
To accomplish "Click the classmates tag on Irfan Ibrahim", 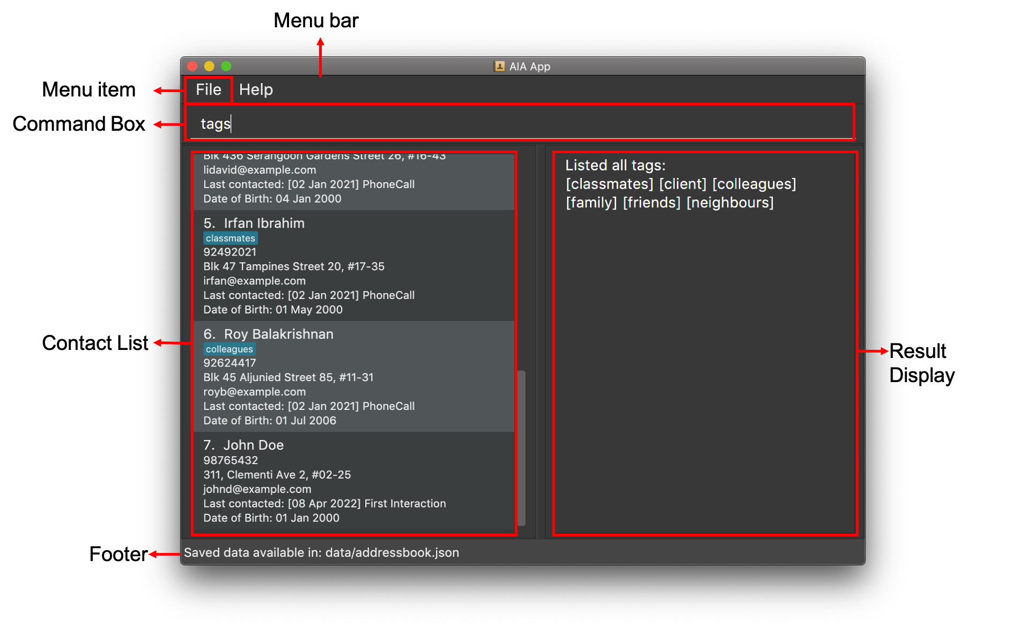I will coord(231,238).
